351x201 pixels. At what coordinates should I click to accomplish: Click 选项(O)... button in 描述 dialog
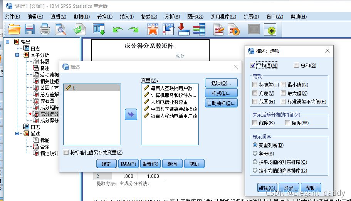tap(221, 83)
